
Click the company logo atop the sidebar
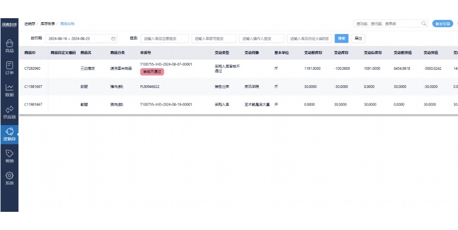click(9, 24)
